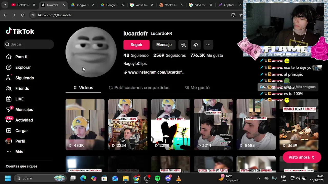Screen dimensions: 328x184
Task: Click the ESP LAA language indicator
Action: pos(283,178)
